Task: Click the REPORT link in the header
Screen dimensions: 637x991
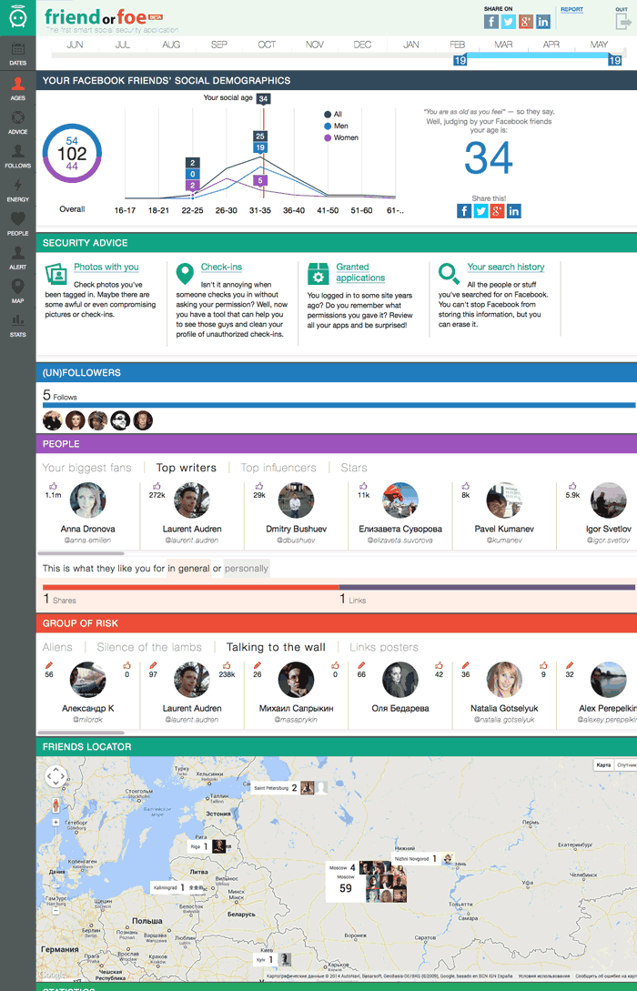Action: [571, 10]
